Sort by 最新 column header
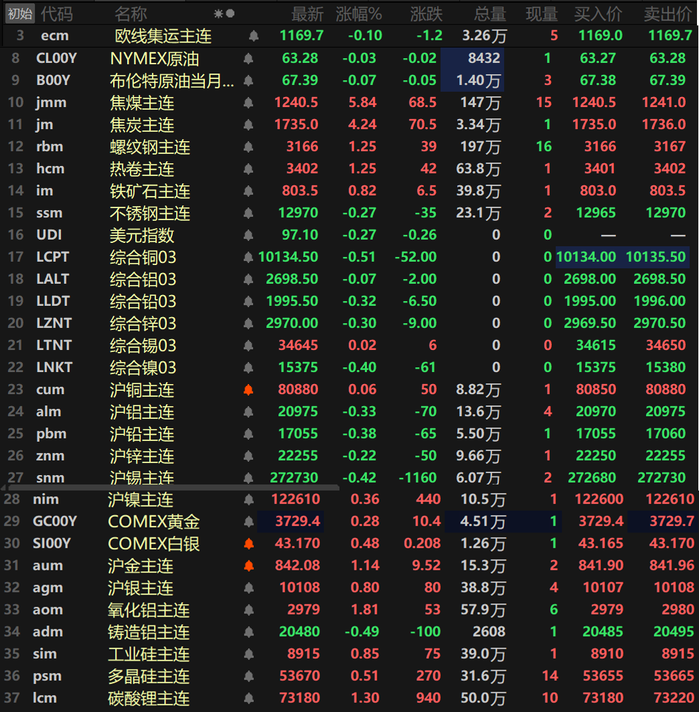The image size is (699, 712). tap(307, 13)
